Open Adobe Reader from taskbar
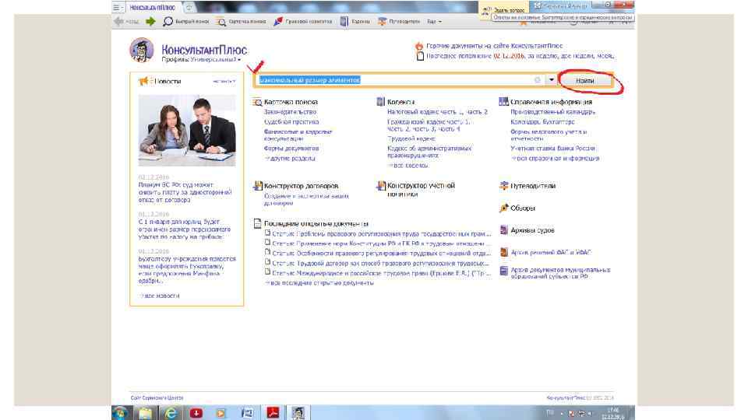The width and height of the screenshot is (748, 420). [x=273, y=413]
